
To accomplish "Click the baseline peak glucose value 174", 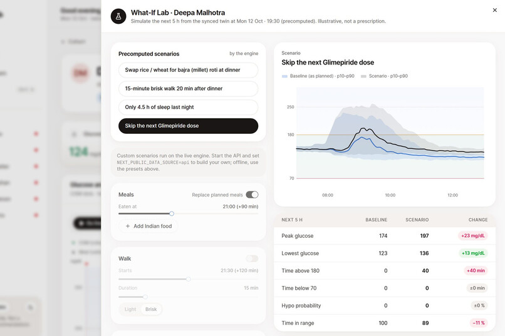I will [383, 236].
